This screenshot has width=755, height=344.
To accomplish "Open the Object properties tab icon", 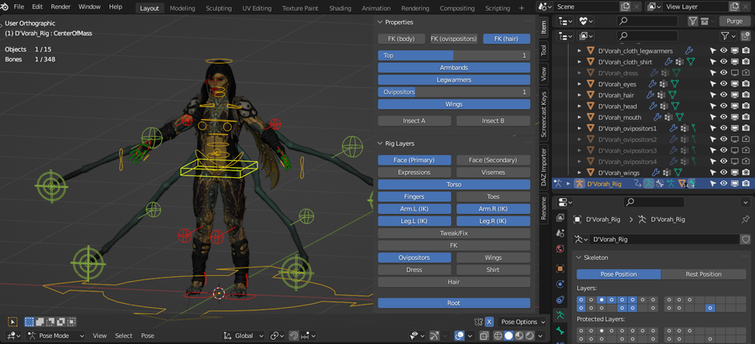I will coord(560,268).
